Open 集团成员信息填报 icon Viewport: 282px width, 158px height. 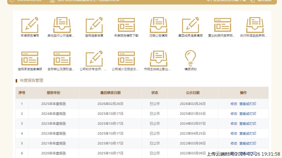coord(191,25)
